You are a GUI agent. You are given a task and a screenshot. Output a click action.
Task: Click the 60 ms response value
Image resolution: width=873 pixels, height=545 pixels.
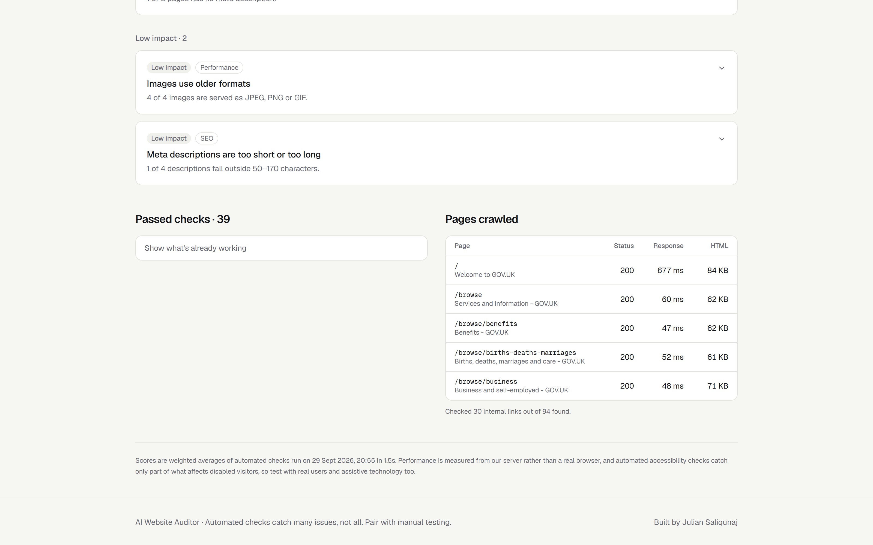(672, 299)
